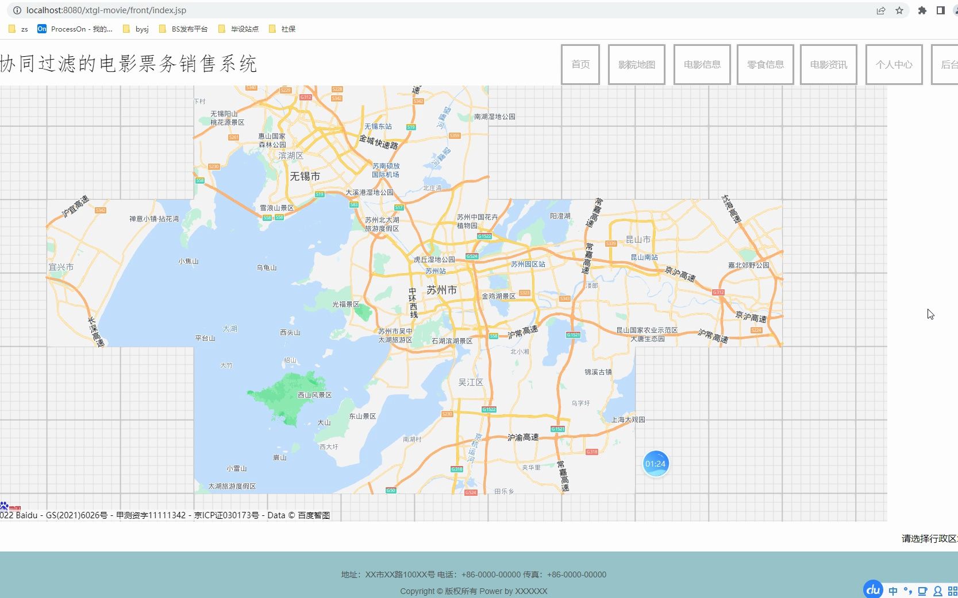Open the IME soft keyboard icon
This screenshot has height=598, width=958.
click(923, 591)
